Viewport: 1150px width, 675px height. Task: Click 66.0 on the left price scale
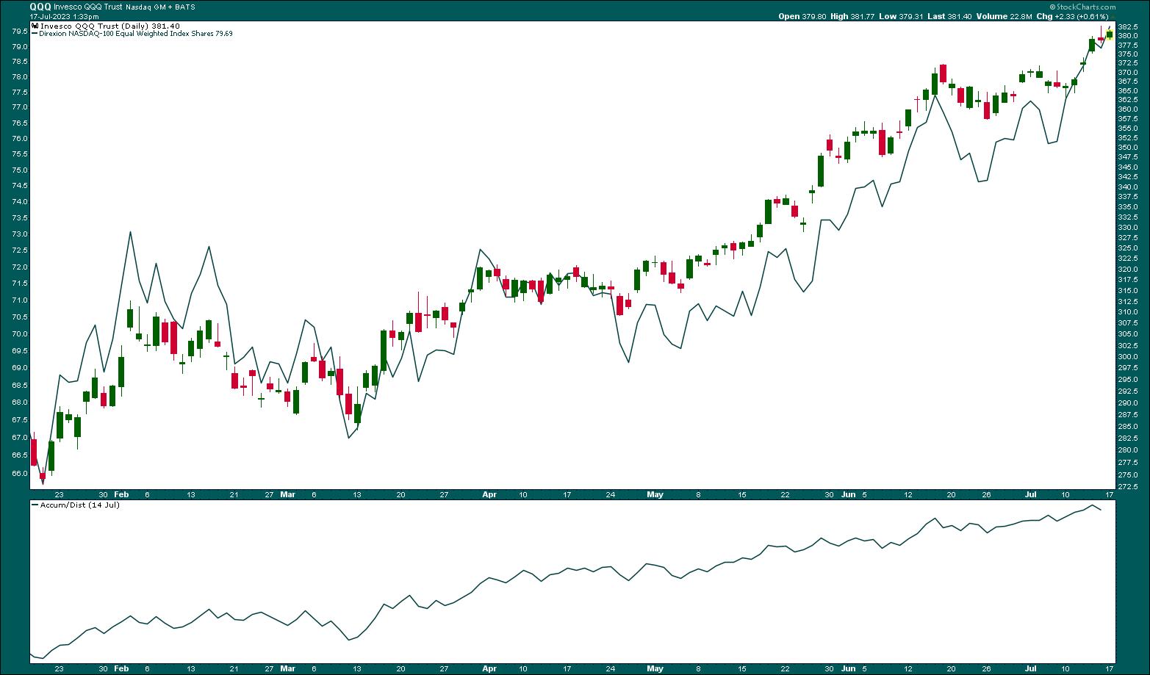[x=21, y=474]
